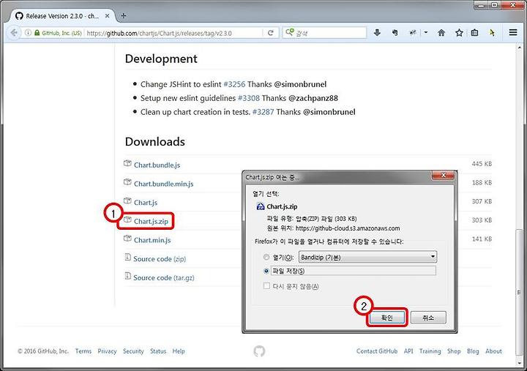The image size is (527, 371).
Task: Click the toolbar icon right of downloads arrow
Action: tap(395, 33)
